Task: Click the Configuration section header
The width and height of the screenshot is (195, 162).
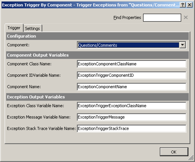Action: (97, 36)
